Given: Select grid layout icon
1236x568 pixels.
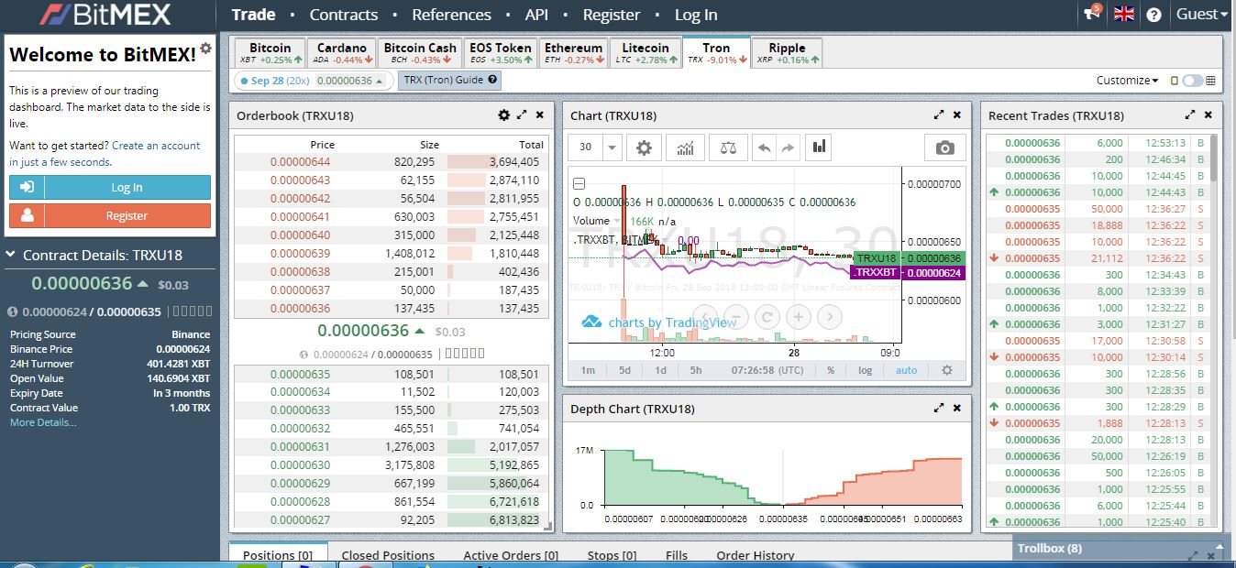Looking at the screenshot, I should pos(1211,81).
